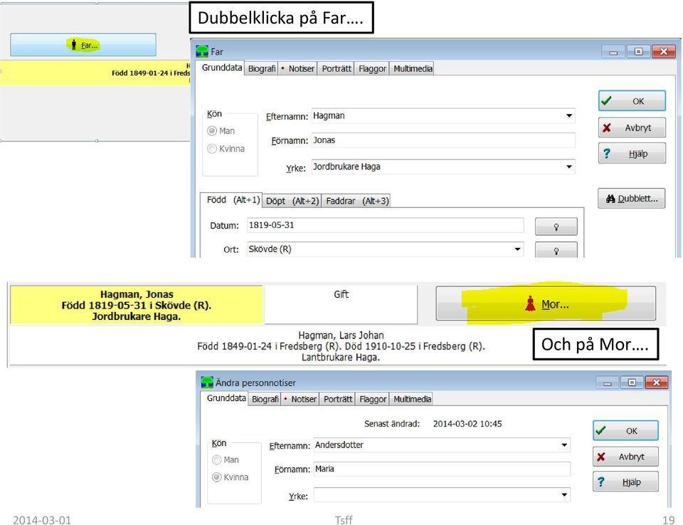Image resolution: width=683 pixels, height=525 pixels.
Task: Switch to Döpt (Alt+2) tab
Action: pyautogui.click(x=292, y=201)
